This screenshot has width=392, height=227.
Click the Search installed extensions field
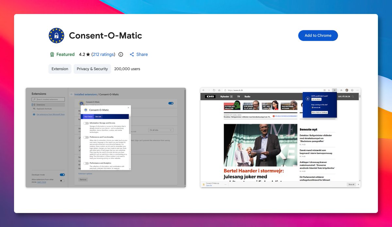pyautogui.click(x=48, y=99)
